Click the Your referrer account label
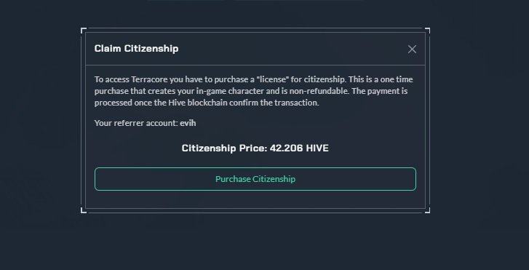Screen dimensions: 529x270 (136, 123)
